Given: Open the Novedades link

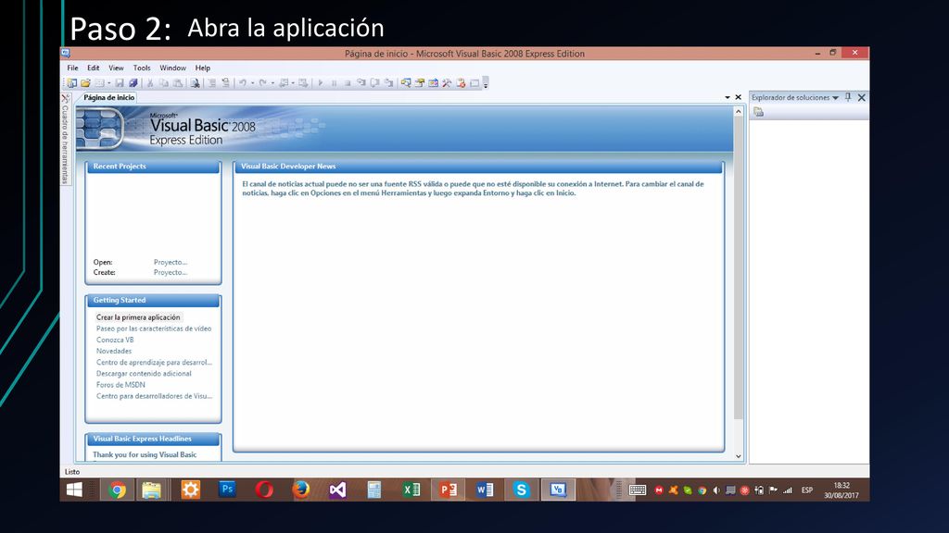Looking at the screenshot, I should pos(114,351).
